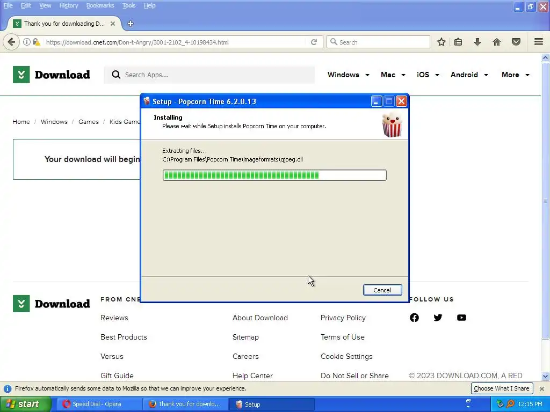Open the View menu
This screenshot has height=412, width=550.
tap(45, 5)
